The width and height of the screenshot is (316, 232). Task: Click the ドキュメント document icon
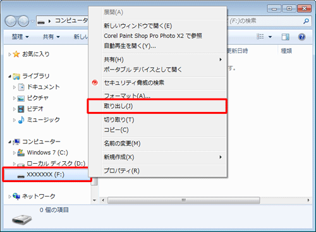21,87
